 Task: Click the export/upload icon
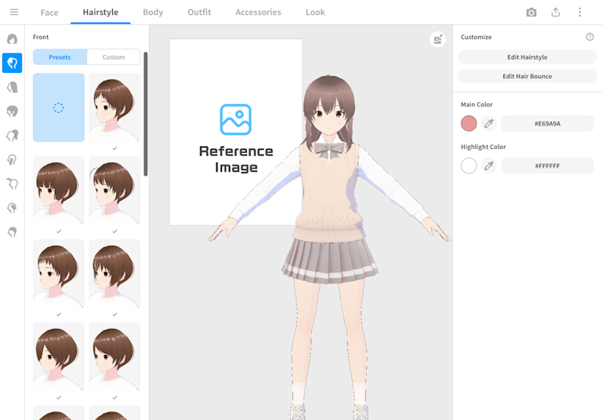click(556, 13)
